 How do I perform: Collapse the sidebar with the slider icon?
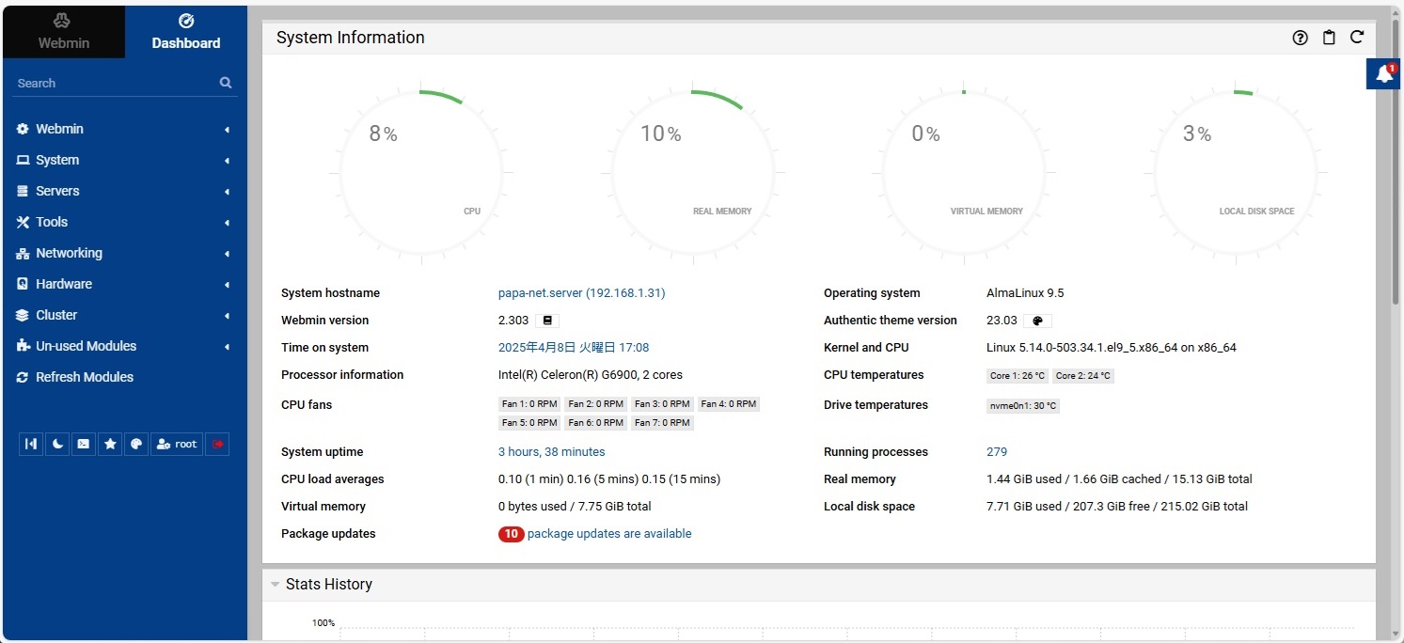31,444
